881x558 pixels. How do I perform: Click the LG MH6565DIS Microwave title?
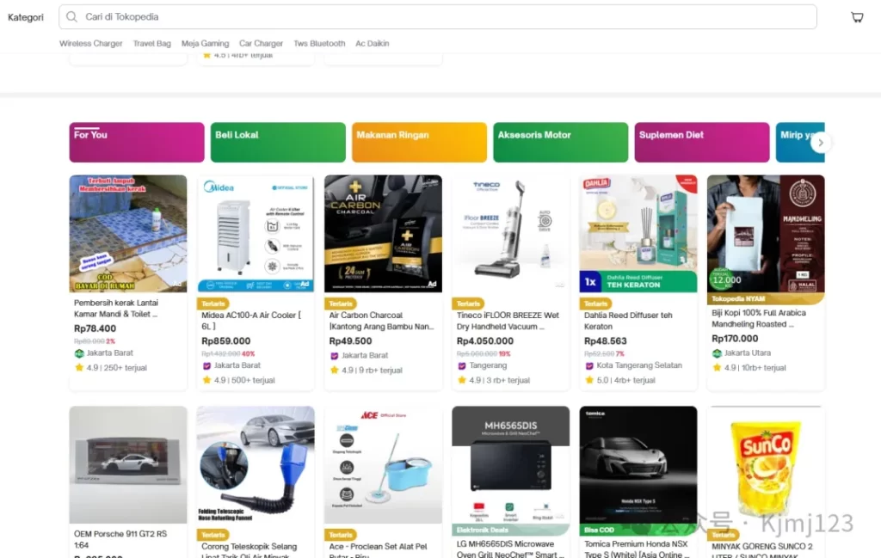point(510,549)
